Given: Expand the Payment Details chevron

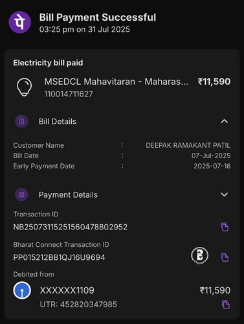Looking at the screenshot, I should pos(225,194).
